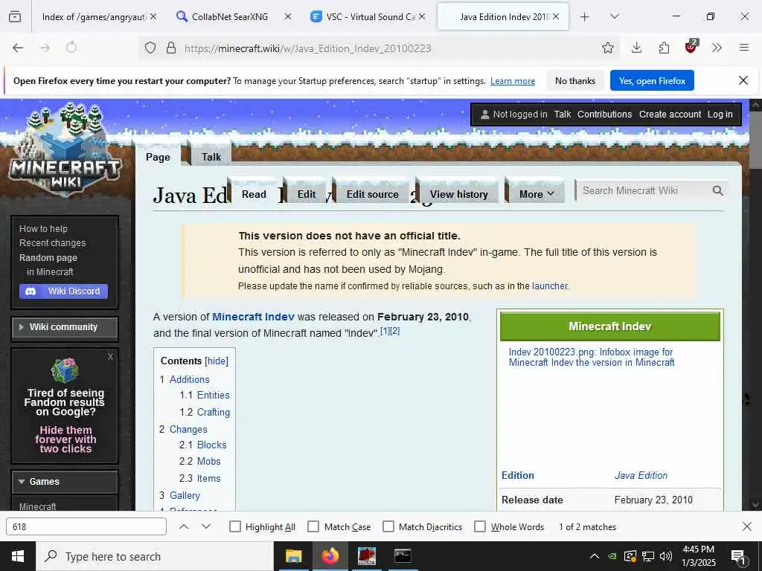Click the Firefox taskbar icon
The width and height of the screenshot is (762, 571).
click(330, 556)
